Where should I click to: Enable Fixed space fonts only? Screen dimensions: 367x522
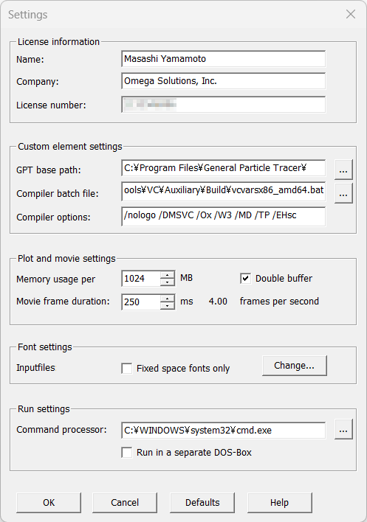127,368
